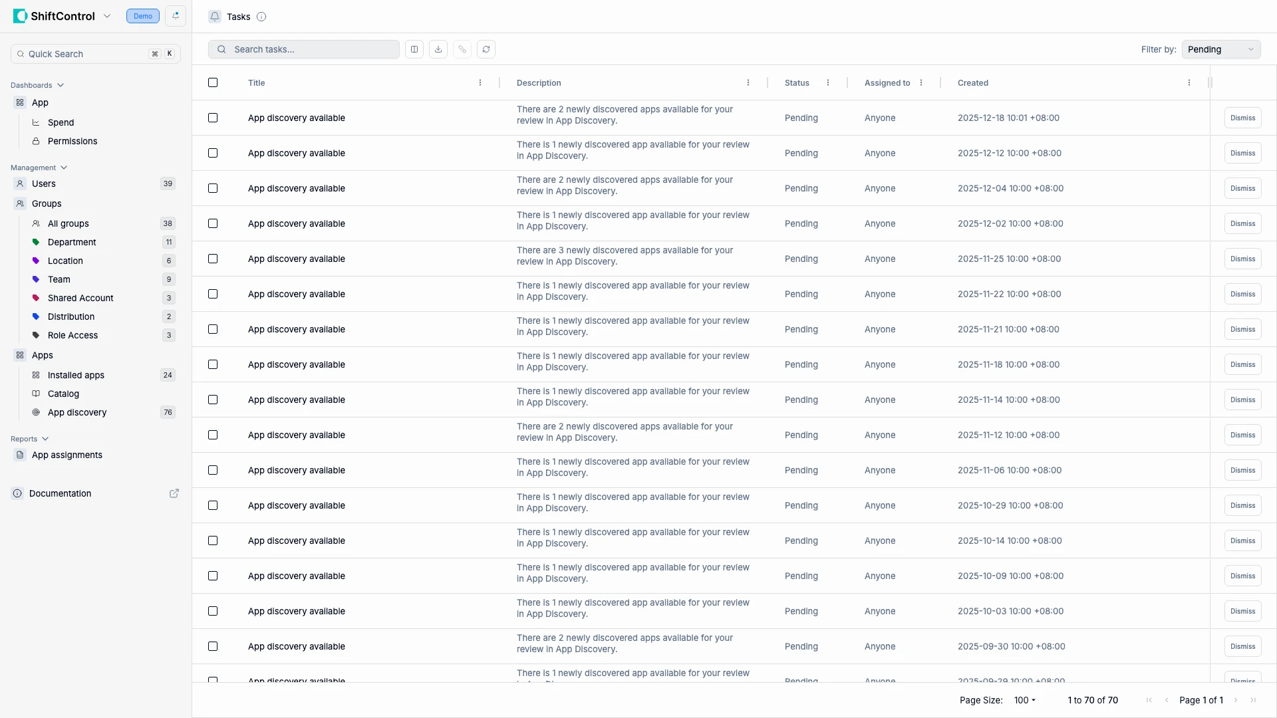Check the task created 2025-11-22

point(213,294)
